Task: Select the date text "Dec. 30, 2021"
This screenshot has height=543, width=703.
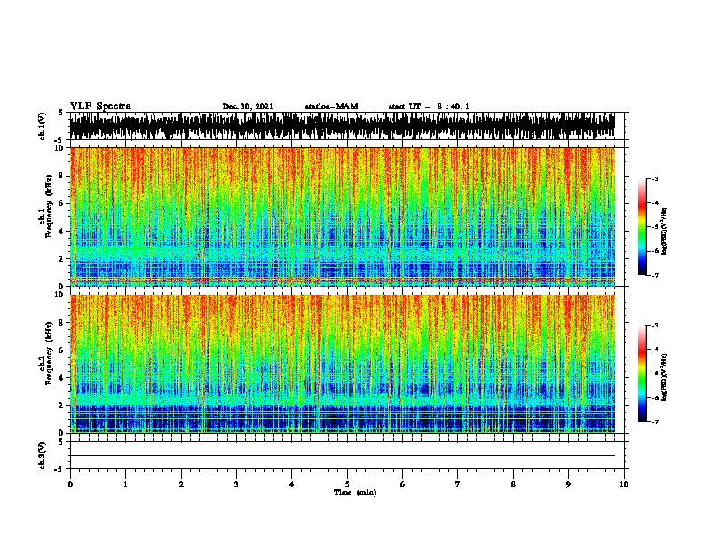Action: tap(248, 106)
